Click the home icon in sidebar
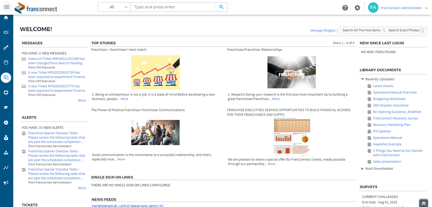Viewport: 432px width, 207px height. (6, 18)
